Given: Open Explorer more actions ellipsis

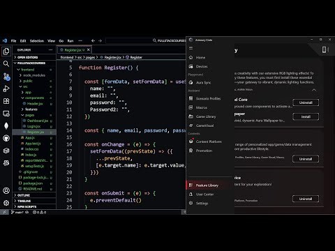Looking at the screenshot, I should 50,50.
